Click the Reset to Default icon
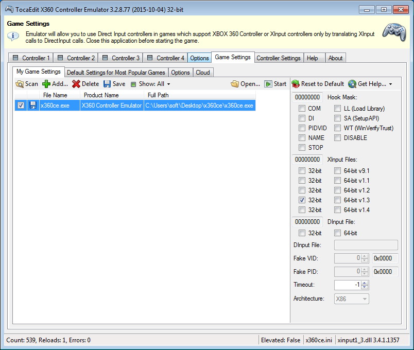 (296, 84)
